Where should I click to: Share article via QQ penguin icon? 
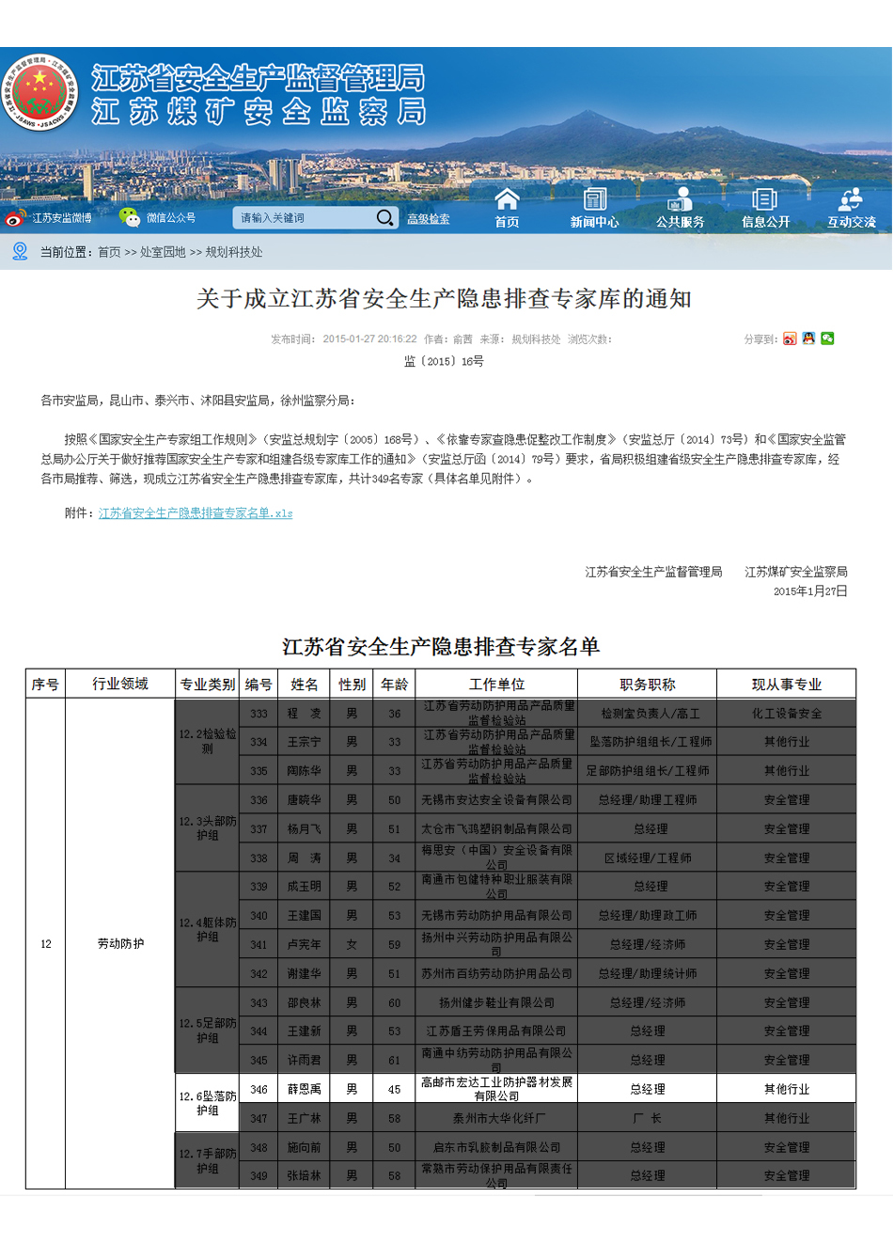point(808,339)
